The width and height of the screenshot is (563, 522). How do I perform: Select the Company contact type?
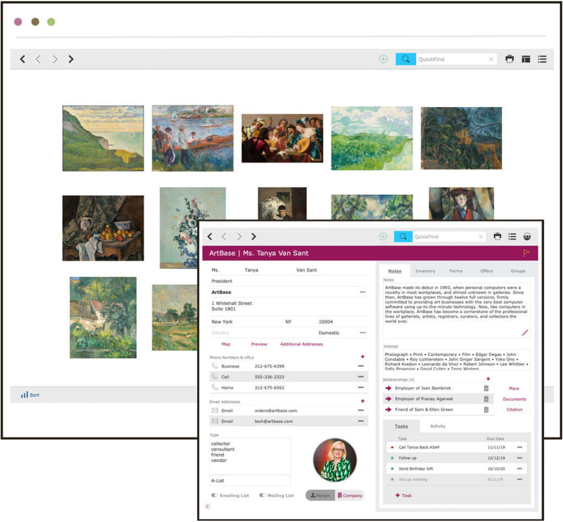click(350, 496)
